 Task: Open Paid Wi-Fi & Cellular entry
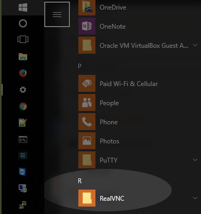click(x=128, y=84)
